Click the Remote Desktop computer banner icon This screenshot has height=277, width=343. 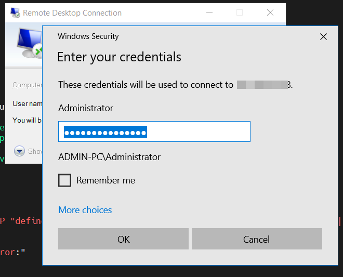pyautogui.click(x=29, y=44)
